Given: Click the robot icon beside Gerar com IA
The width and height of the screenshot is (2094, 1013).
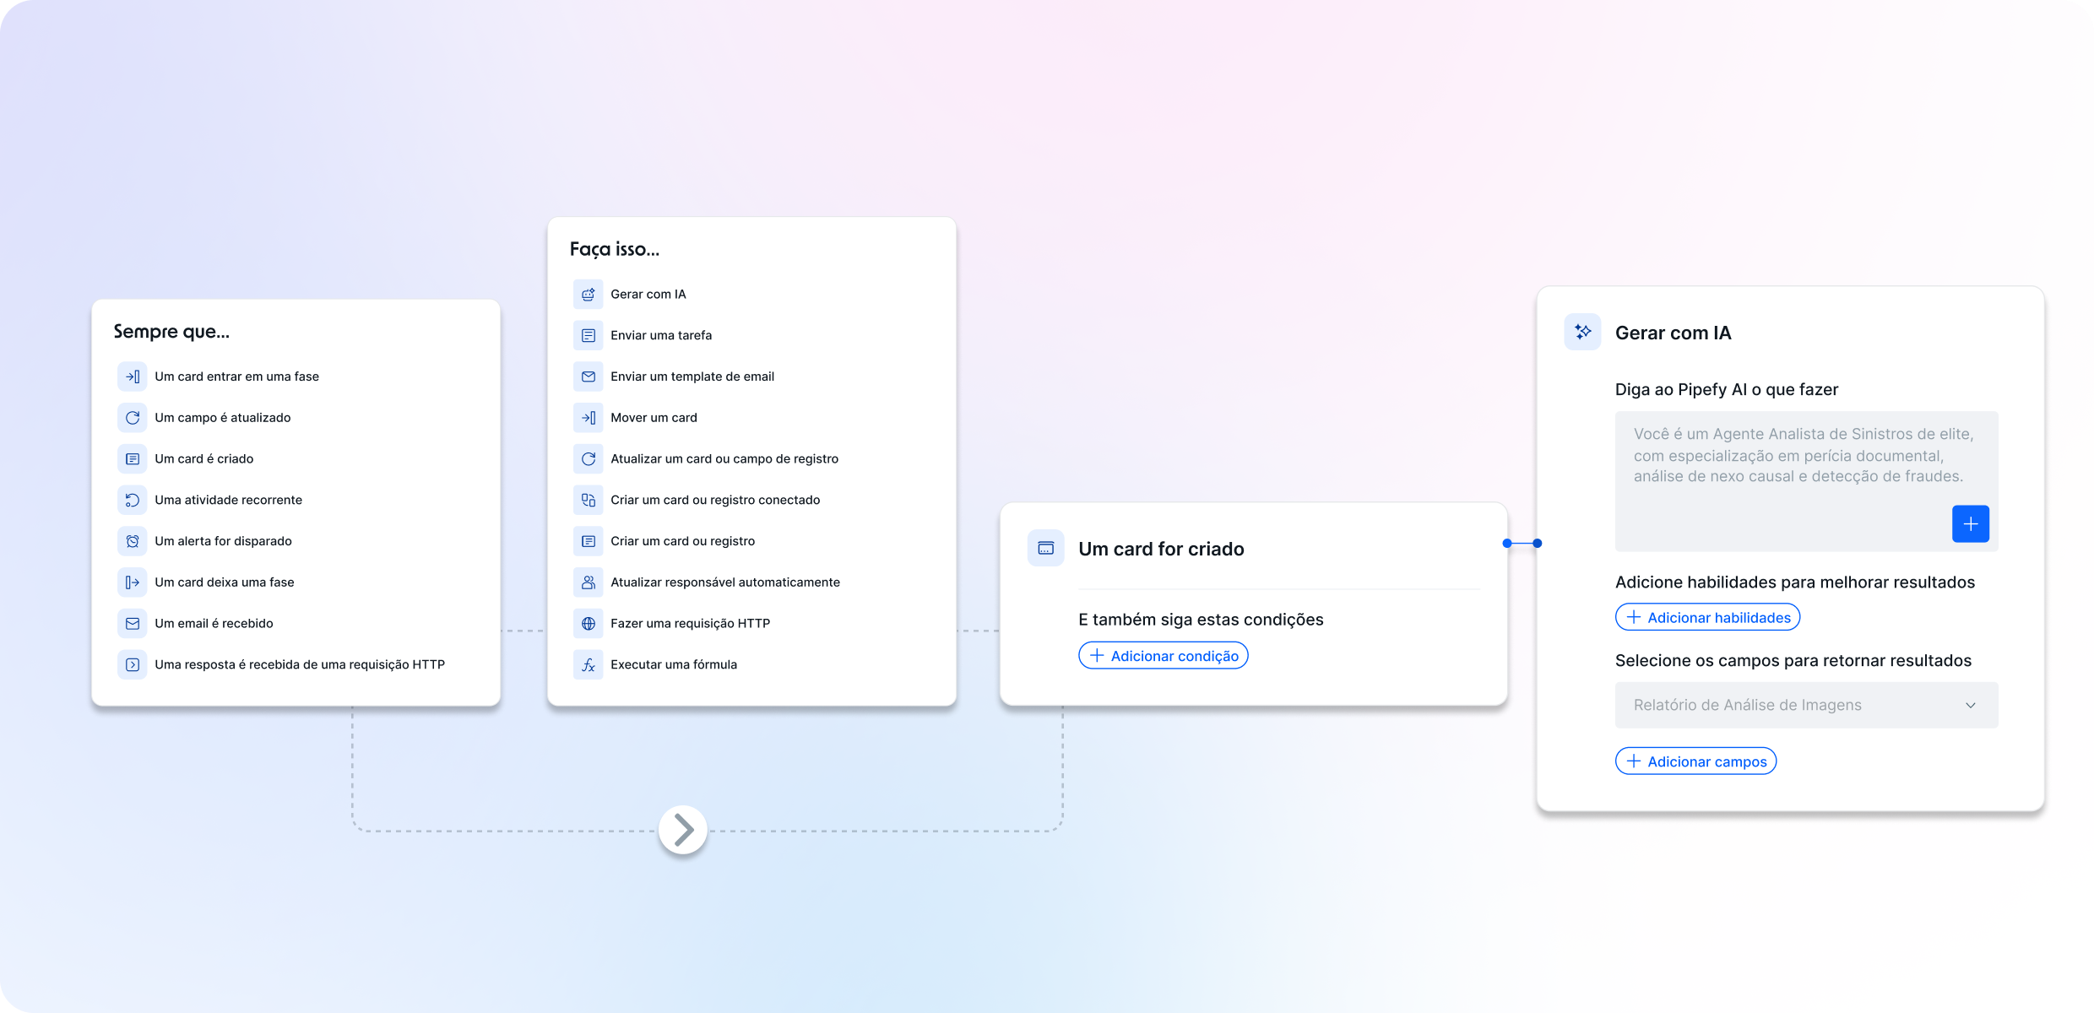Looking at the screenshot, I should 589,295.
